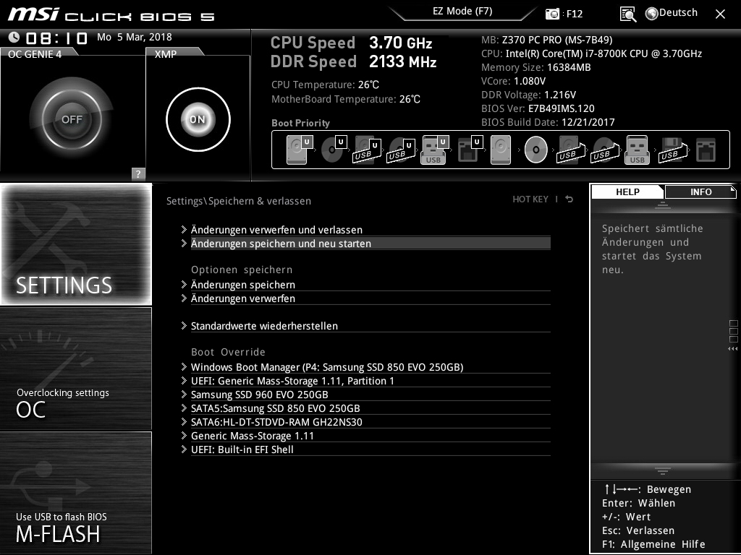The height and width of the screenshot is (555, 741).
Task: Boot from SATA5:Samsung SSD 850 EVO 250GB
Action: 370,408
